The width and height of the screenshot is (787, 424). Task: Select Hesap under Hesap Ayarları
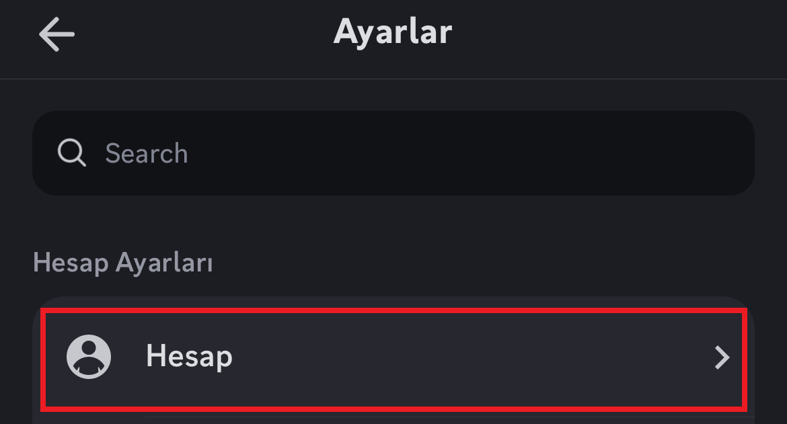pyautogui.click(x=393, y=357)
